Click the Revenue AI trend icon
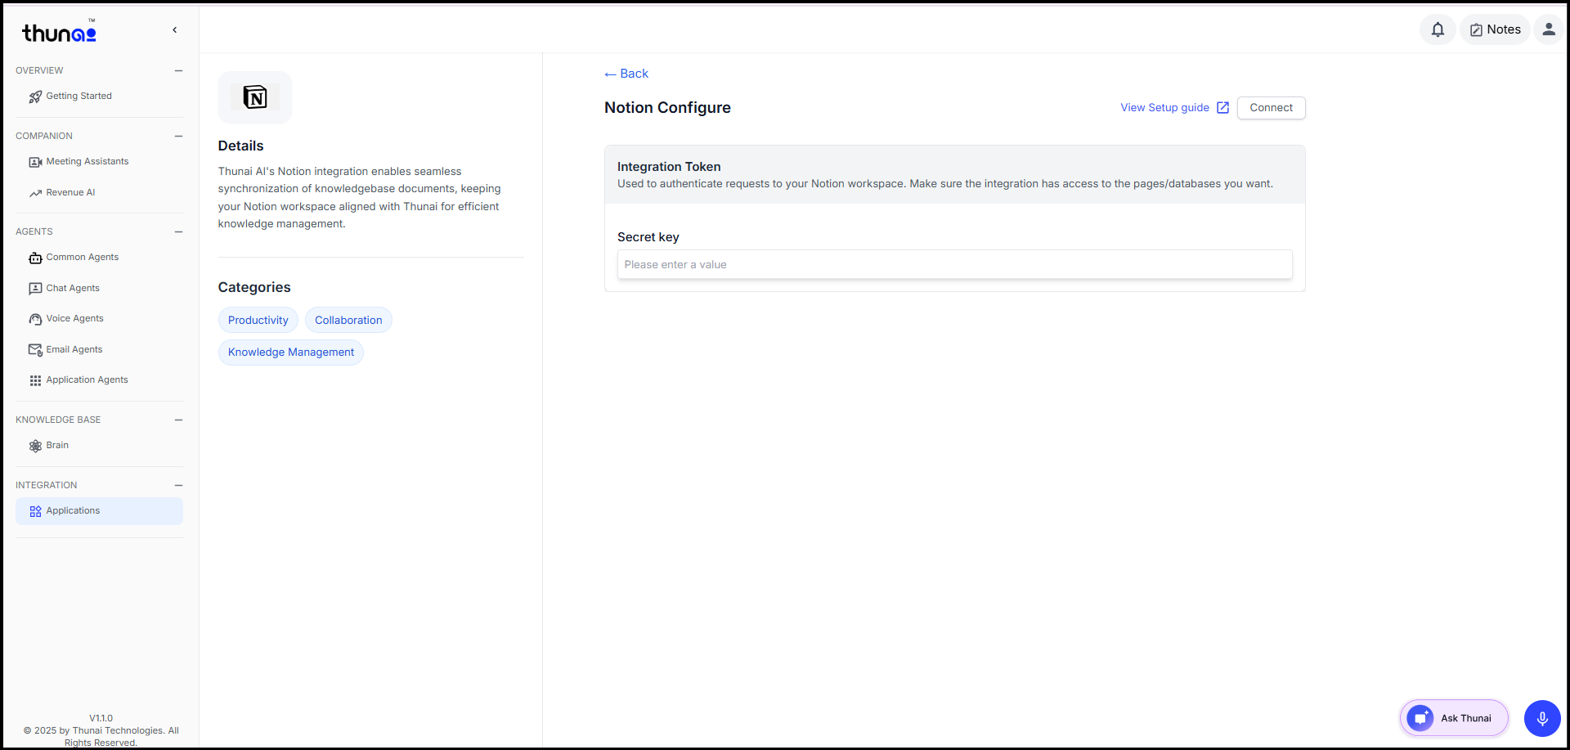Screen dimensions: 1570x750 [x=35, y=193]
